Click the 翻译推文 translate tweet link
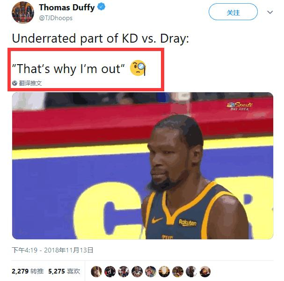 [x=30, y=83]
